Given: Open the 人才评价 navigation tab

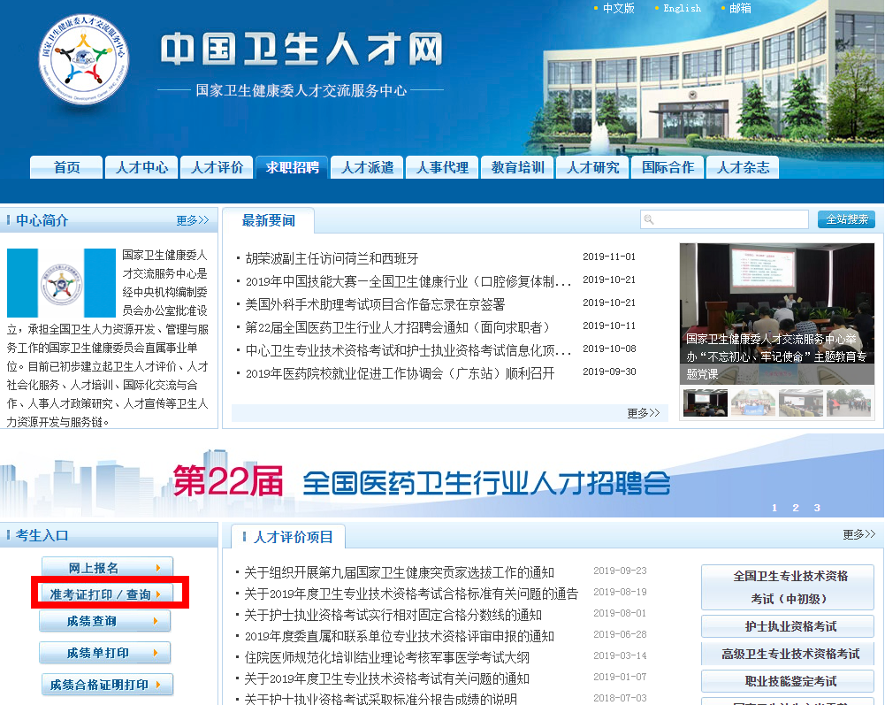Looking at the screenshot, I should 217,167.
